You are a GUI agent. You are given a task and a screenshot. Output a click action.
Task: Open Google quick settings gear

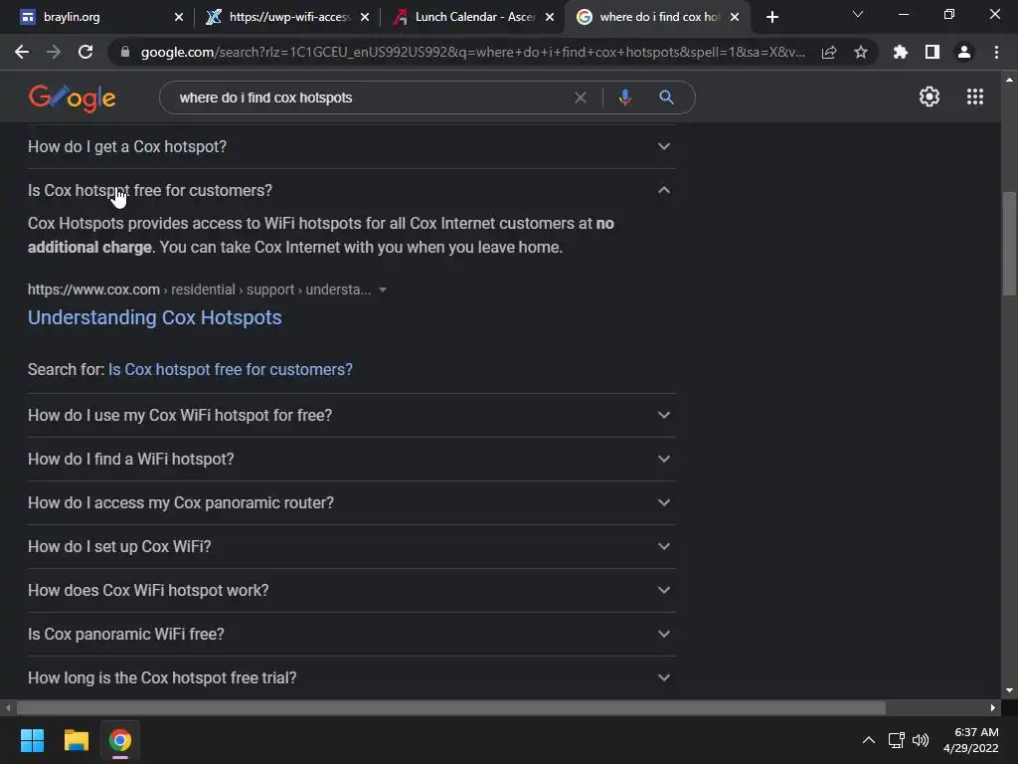click(x=930, y=96)
